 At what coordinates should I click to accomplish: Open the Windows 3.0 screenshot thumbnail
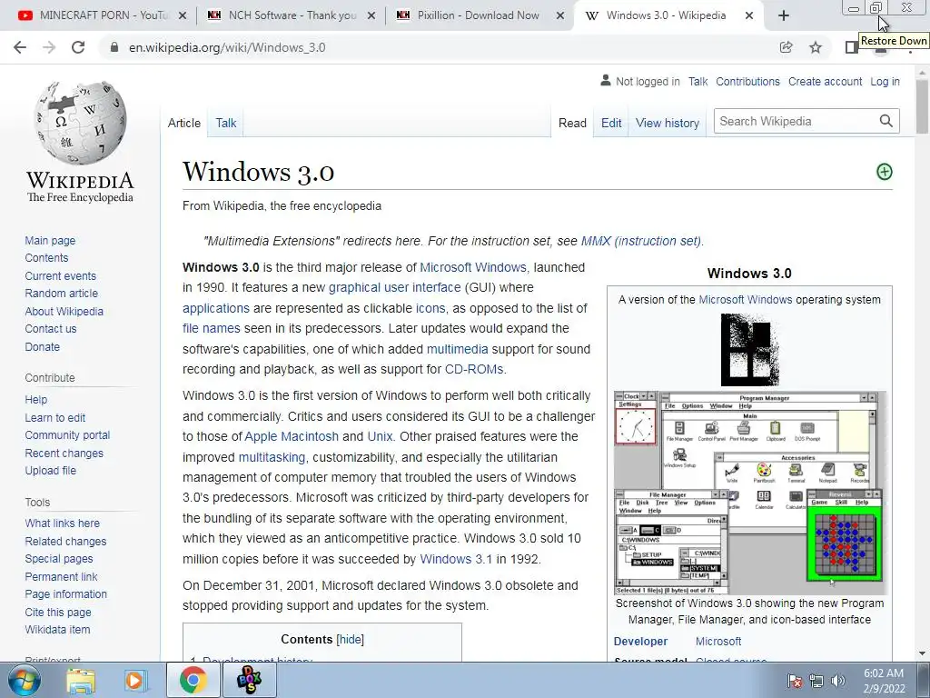pos(749,493)
